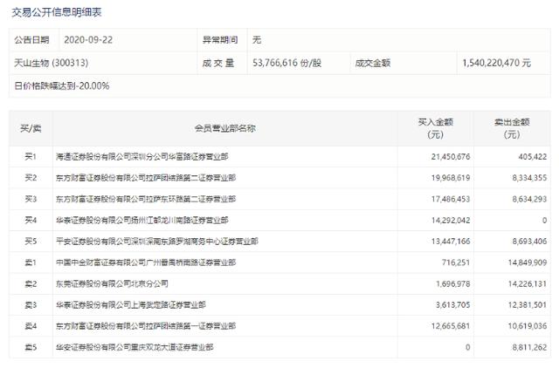Screen dimensions: 559x368
Task: Select buy amount 13,447,166
Action: point(451,242)
